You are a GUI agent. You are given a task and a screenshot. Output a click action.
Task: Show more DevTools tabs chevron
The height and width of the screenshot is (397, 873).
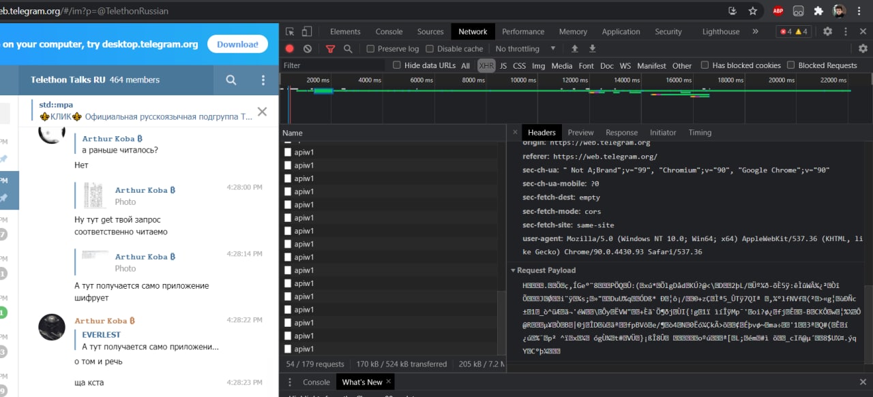[755, 31]
